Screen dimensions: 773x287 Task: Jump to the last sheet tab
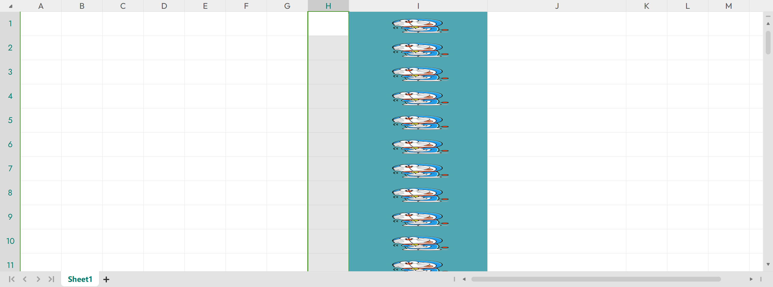coord(51,279)
